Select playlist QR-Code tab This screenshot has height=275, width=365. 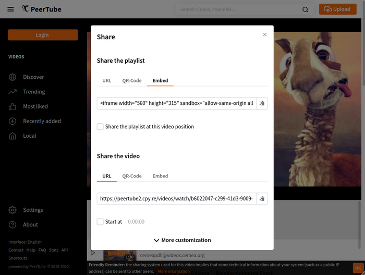132,81
